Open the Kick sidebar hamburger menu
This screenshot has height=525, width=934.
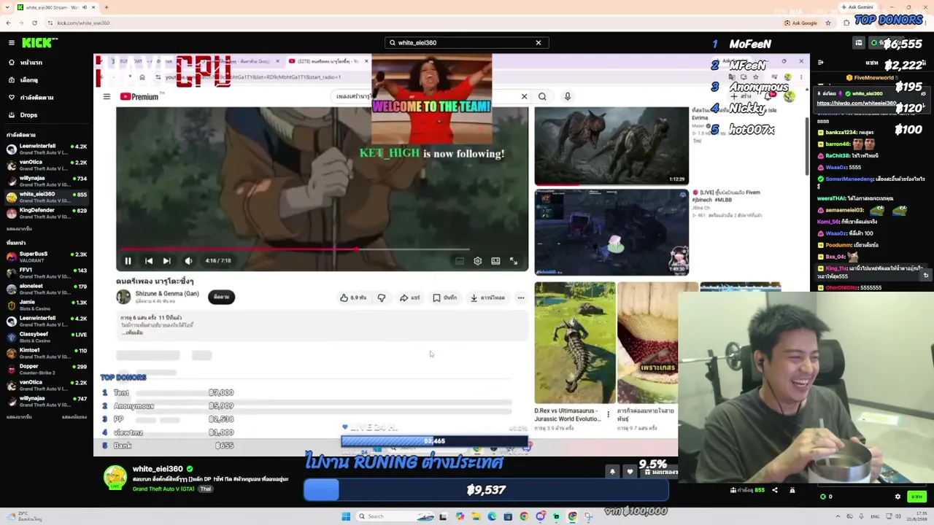click(x=12, y=43)
